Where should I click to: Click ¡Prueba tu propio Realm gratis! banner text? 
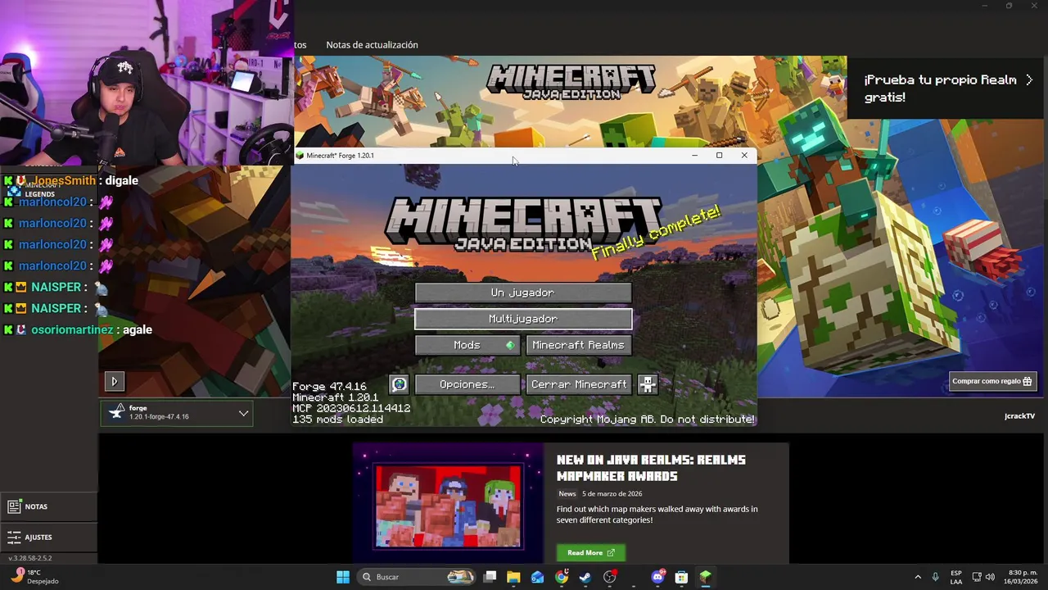click(941, 88)
